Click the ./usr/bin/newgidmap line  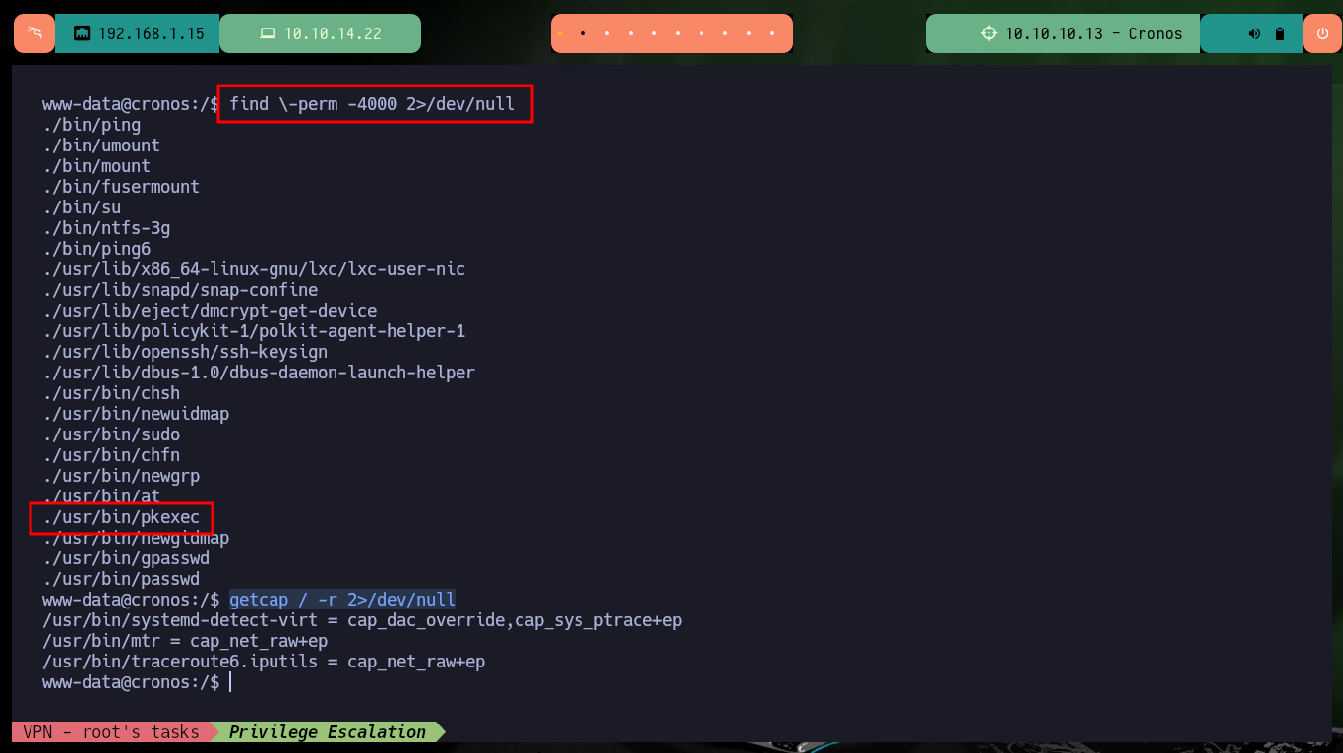coord(136,538)
